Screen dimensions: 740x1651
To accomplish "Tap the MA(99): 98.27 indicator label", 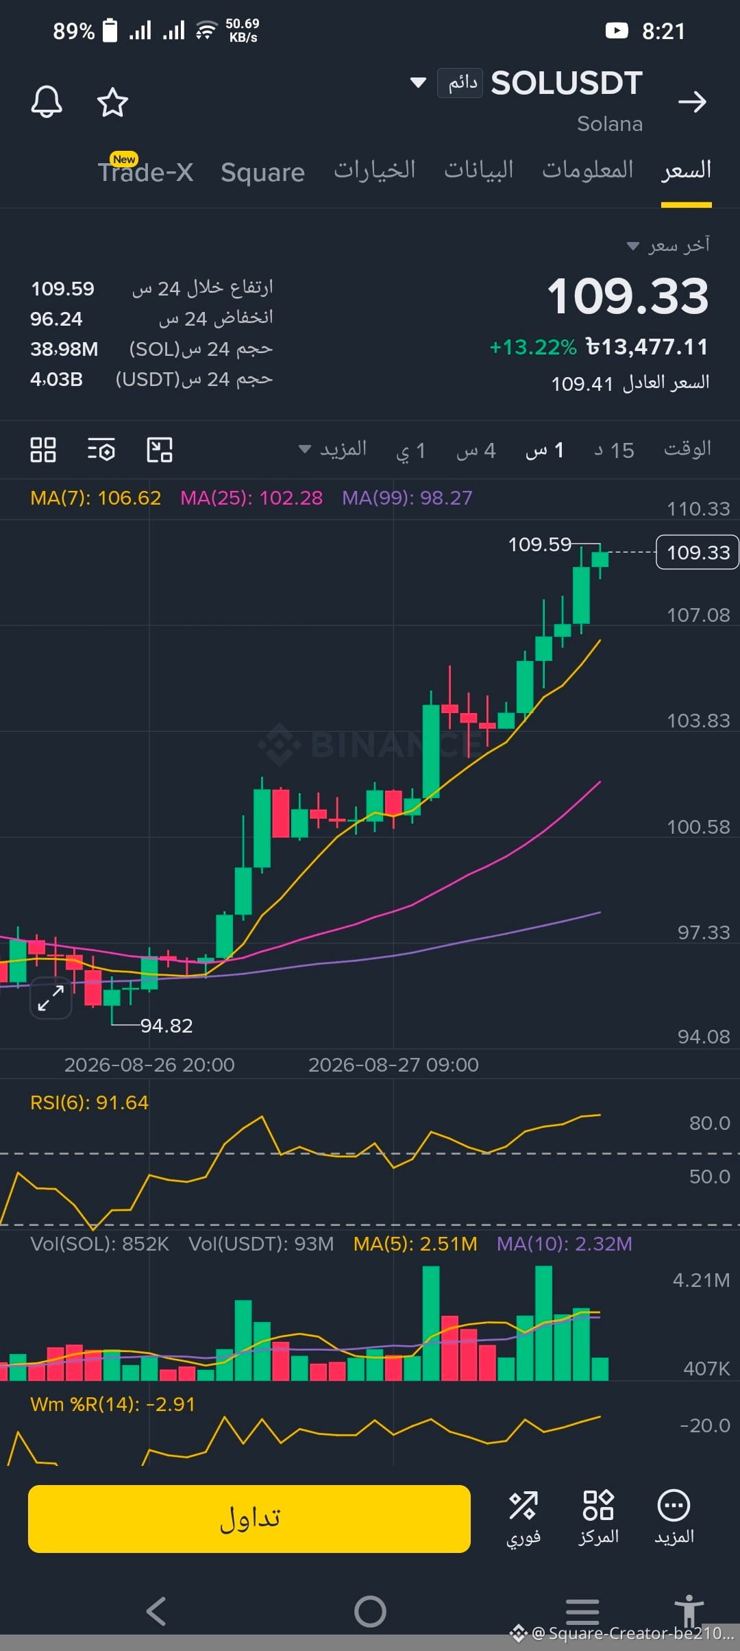I will coord(407,498).
